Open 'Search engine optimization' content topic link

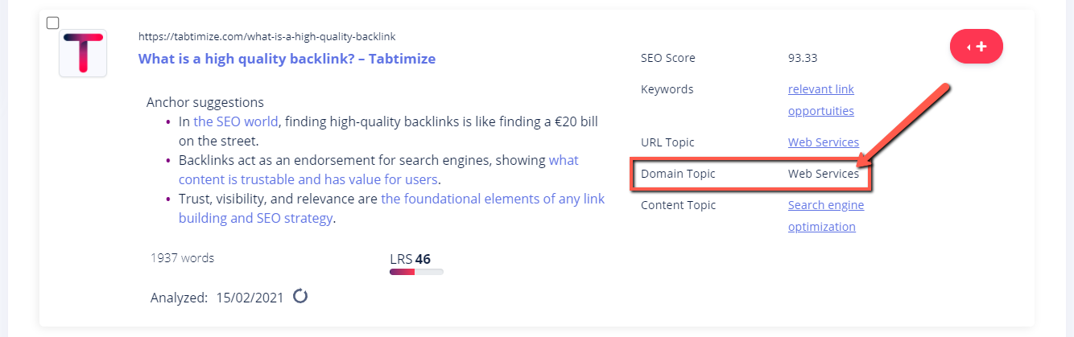coord(826,216)
